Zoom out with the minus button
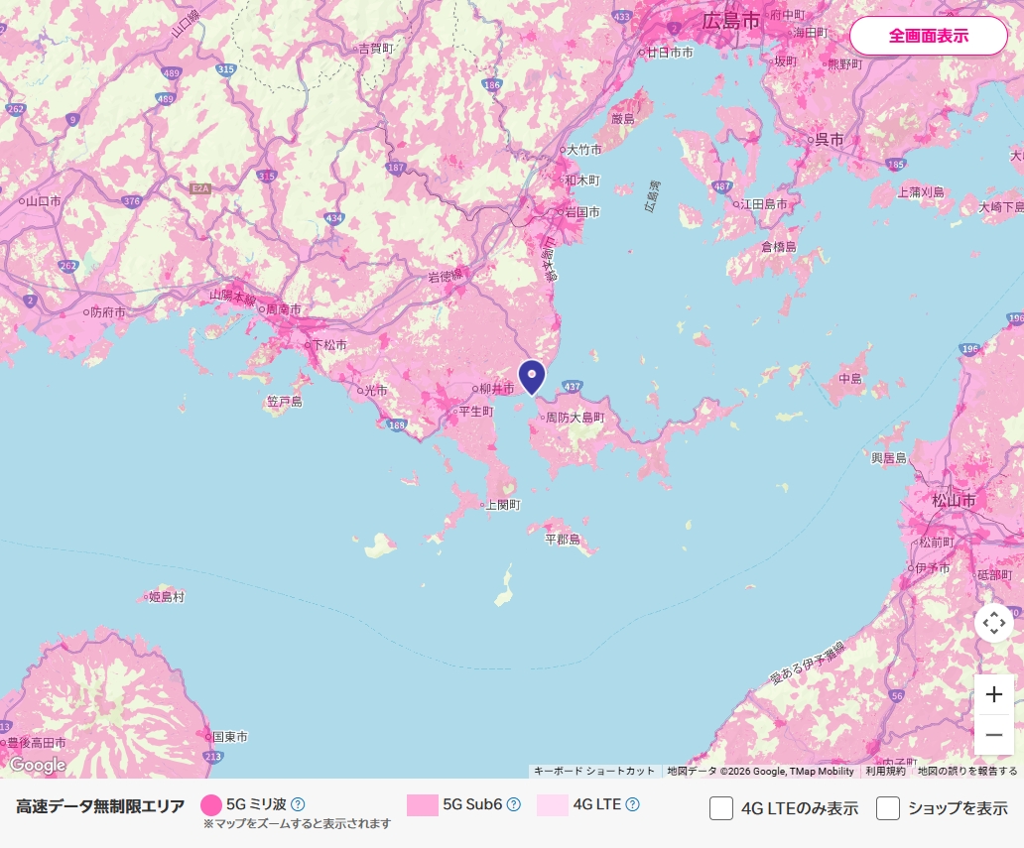The image size is (1024, 848). point(993,735)
